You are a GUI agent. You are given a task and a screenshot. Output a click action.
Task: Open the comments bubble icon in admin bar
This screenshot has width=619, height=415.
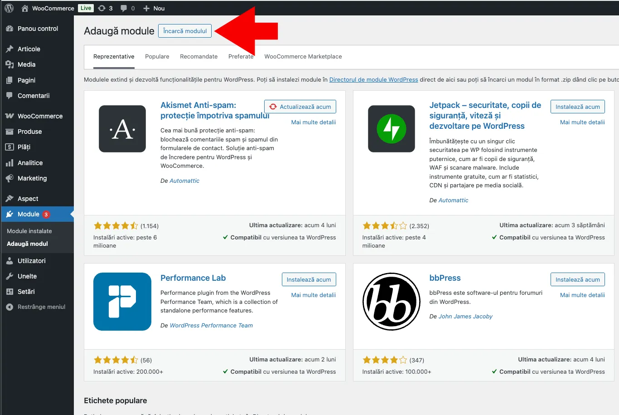point(124,8)
